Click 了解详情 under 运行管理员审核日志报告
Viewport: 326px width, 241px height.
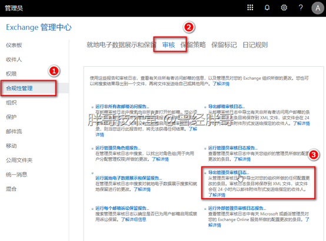click(242, 159)
